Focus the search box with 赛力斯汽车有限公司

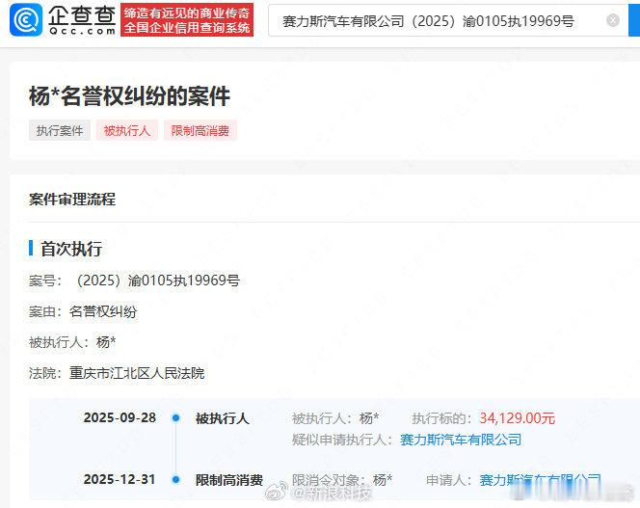tap(448, 21)
